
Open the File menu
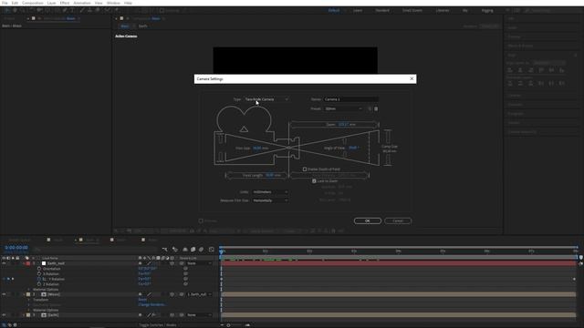5,3
